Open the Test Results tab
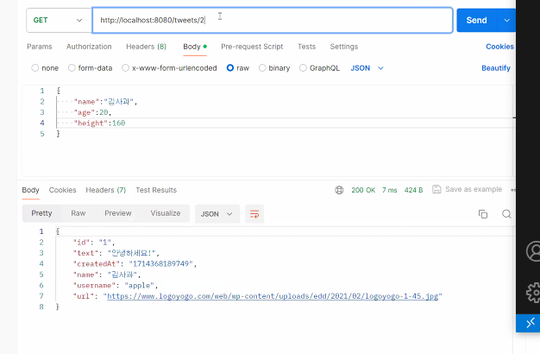540x354 pixels. [x=156, y=190]
